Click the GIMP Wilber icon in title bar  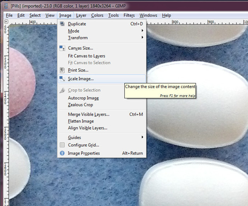pos(6,6)
